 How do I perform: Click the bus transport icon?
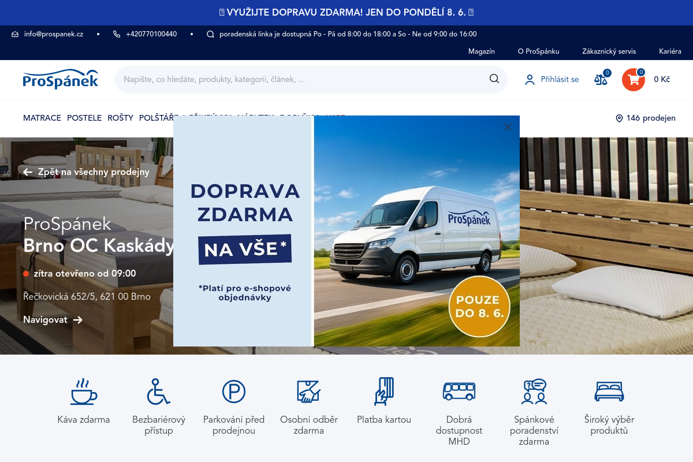[459, 391]
